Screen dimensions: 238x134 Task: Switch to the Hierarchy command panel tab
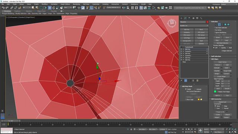[x=189, y=18]
